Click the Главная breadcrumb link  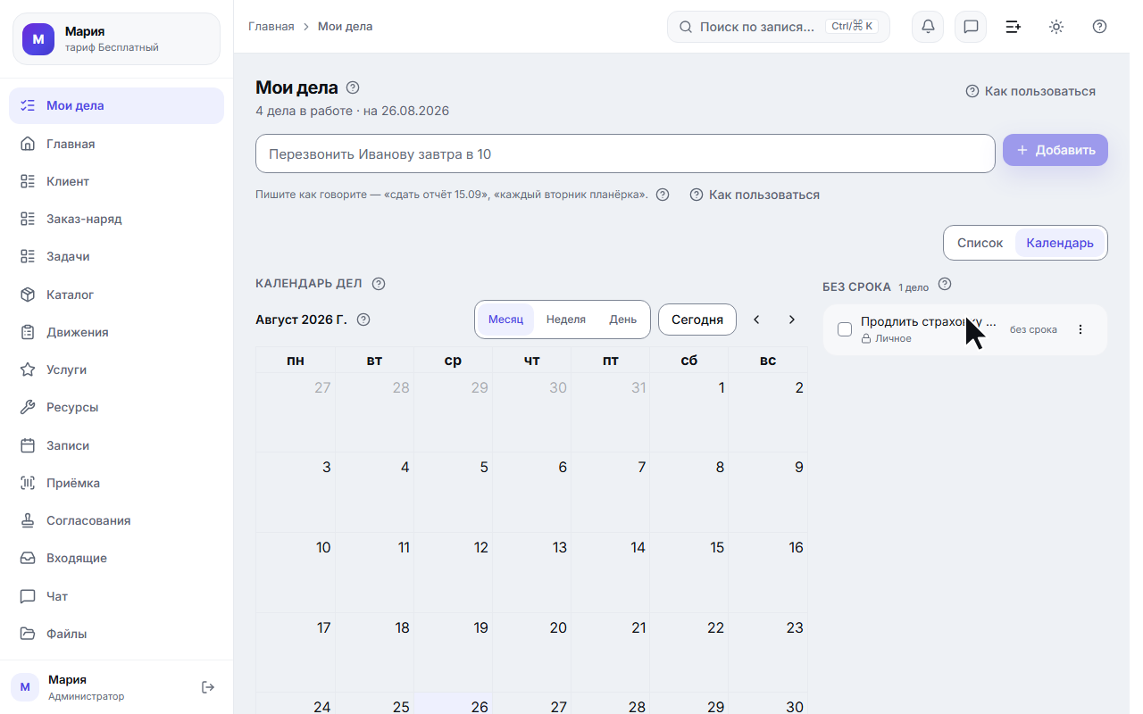271,27
